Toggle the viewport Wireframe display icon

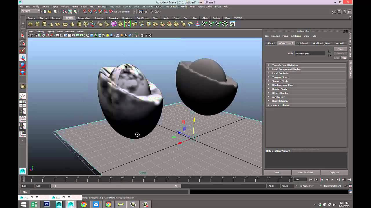tap(88, 36)
